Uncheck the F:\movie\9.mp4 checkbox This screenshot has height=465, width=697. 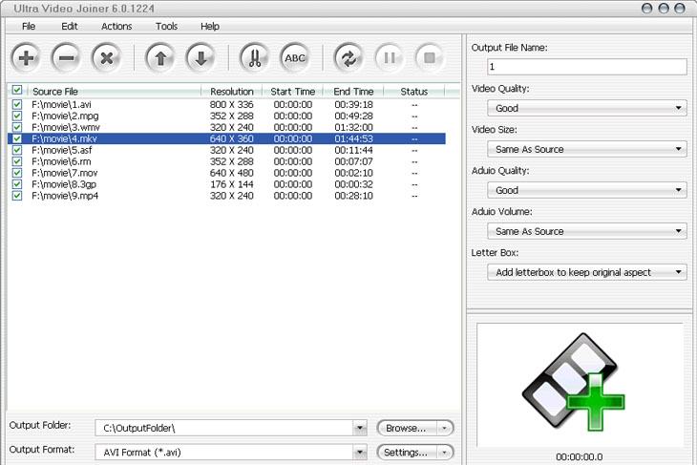coord(17,196)
